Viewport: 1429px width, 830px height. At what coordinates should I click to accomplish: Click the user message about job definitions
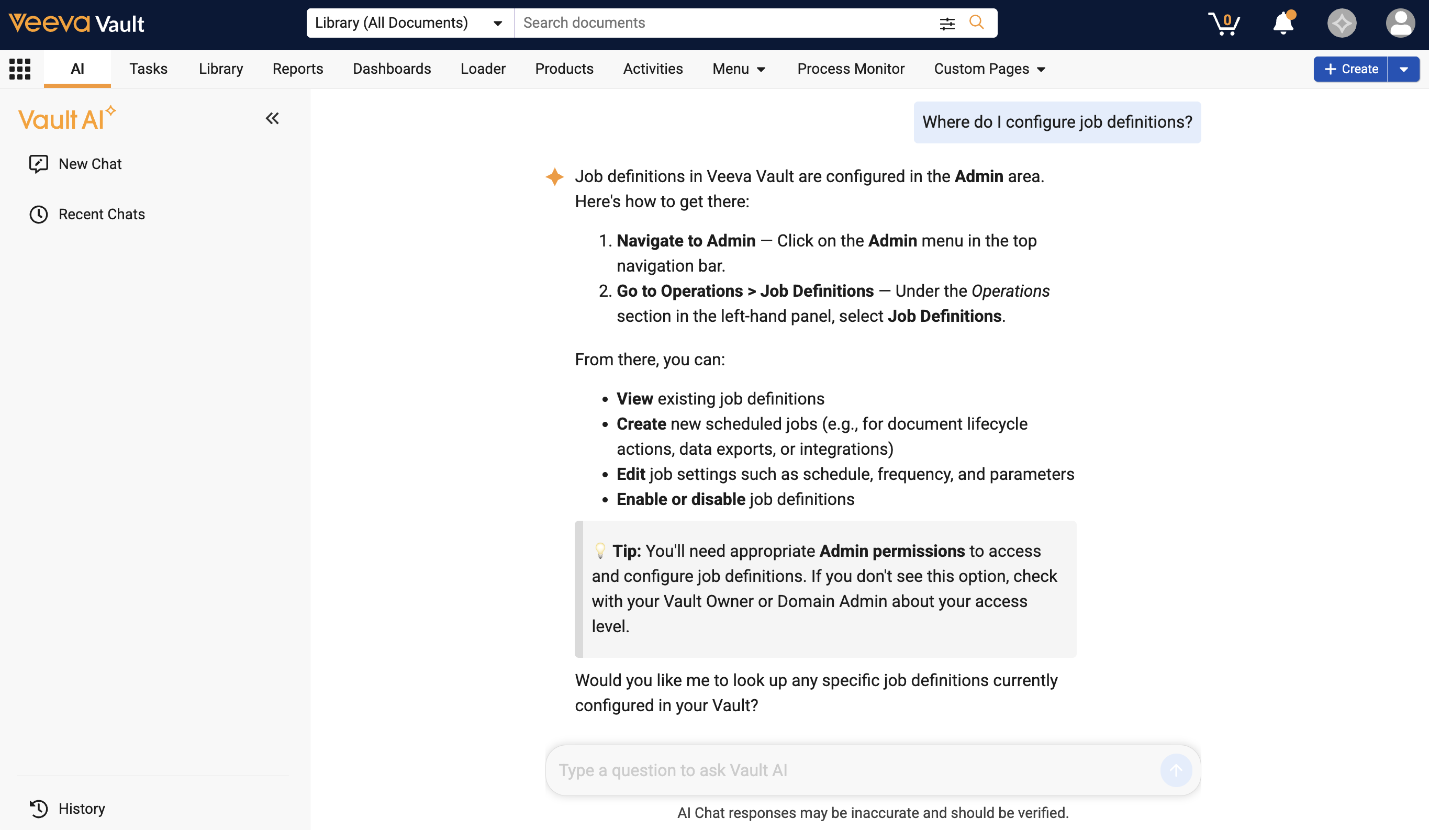pos(1057,122)
